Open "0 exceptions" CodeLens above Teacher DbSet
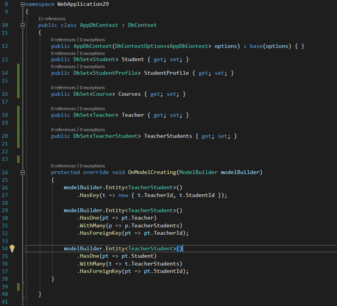Screen dimensions: 337x306 pyautogui.click(x=92, y=109)
